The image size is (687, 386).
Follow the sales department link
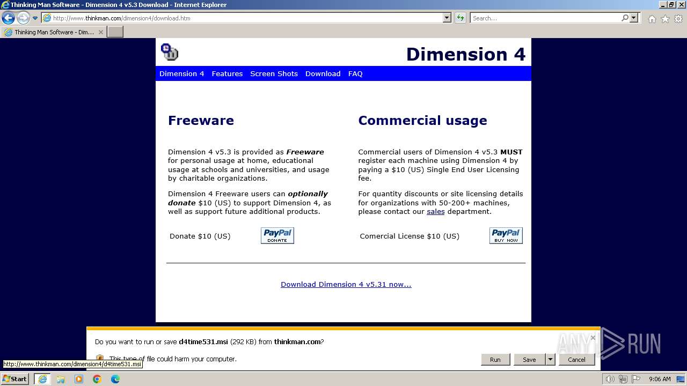tap(436, 211)
